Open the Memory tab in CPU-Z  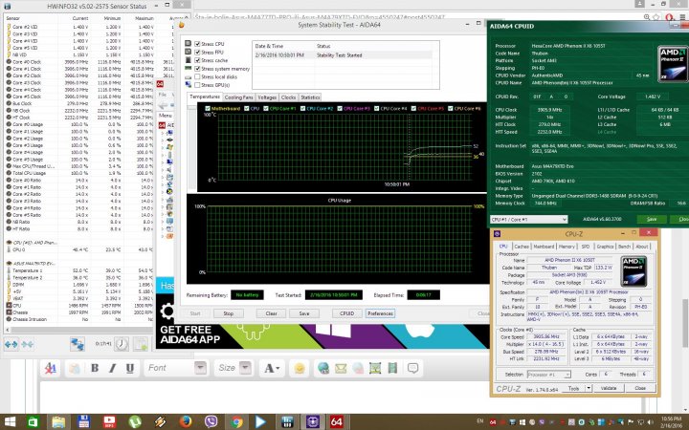pos(567,247)
